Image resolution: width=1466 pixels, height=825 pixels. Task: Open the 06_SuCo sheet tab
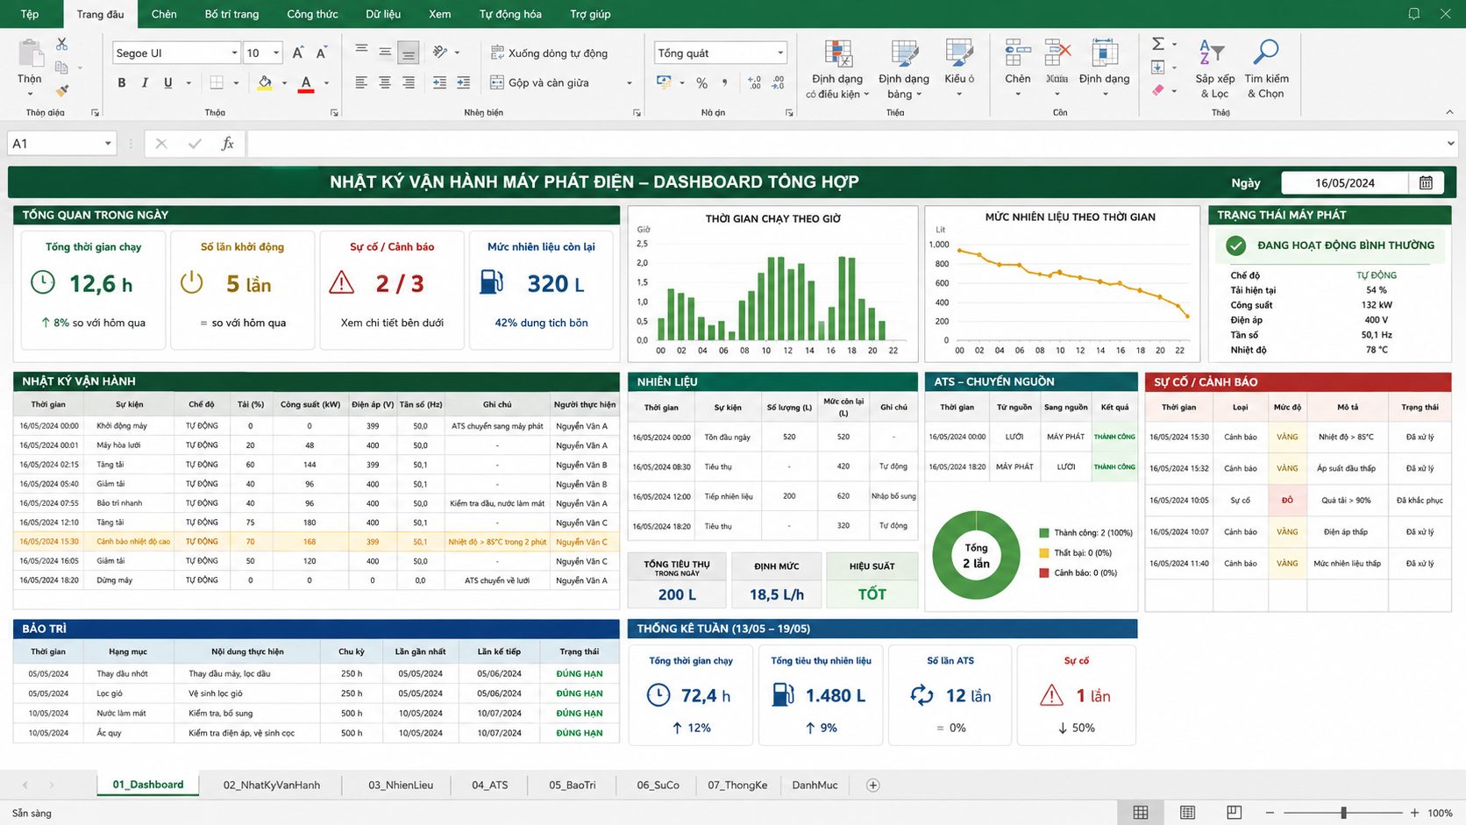tap(658, 785)
